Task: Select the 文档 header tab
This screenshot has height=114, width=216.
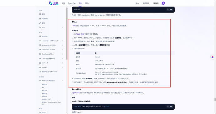Action: click(x=80, y=3)
